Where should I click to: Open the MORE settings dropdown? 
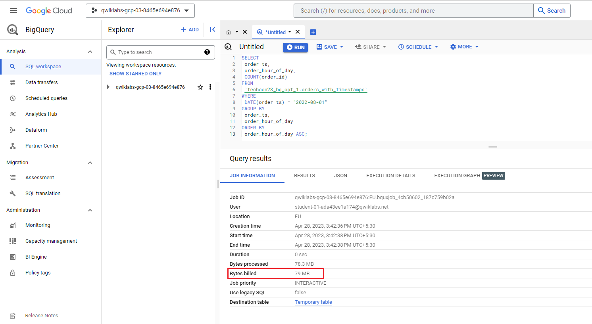pyautogui.click(x=464, y=47)
